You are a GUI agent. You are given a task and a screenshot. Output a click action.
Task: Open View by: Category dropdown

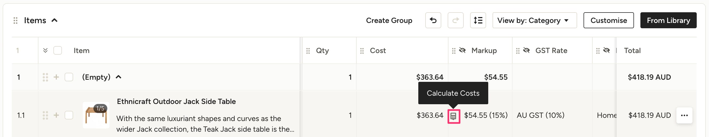534,20
